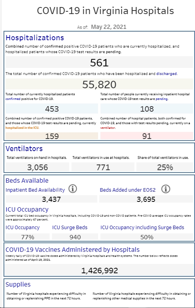Click the orange 'hospitalized in the ICU' text
Image resolution: width=195 pixels, height=308 pixels.
22,128
